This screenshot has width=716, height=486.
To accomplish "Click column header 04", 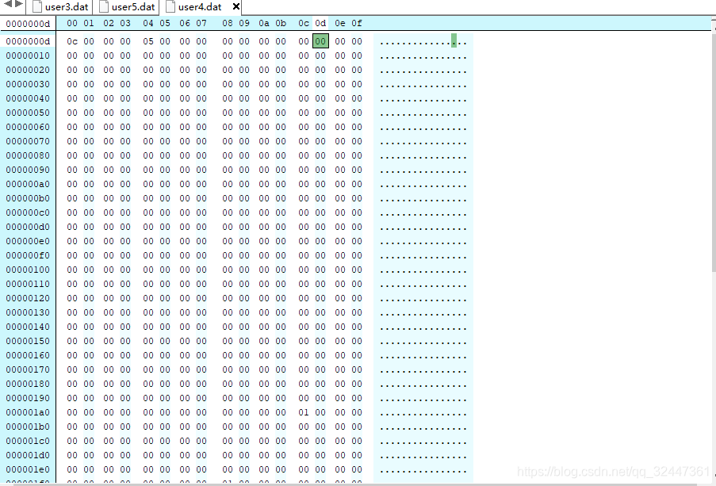I will 148,23.
